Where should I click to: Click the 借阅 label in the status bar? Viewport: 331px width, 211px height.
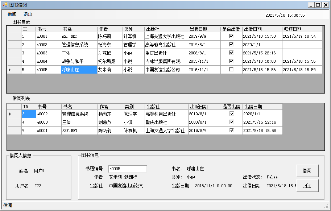(7, 206)
